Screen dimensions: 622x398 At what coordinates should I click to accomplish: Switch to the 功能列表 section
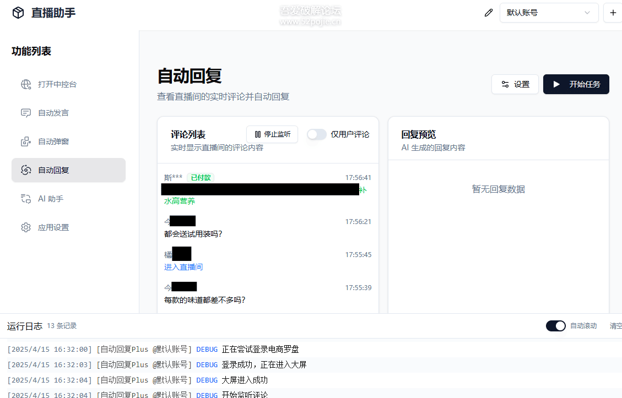click(x=30, y=51)
